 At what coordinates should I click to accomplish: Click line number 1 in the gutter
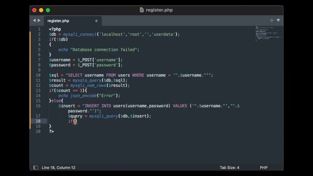(x=39, y=29)
